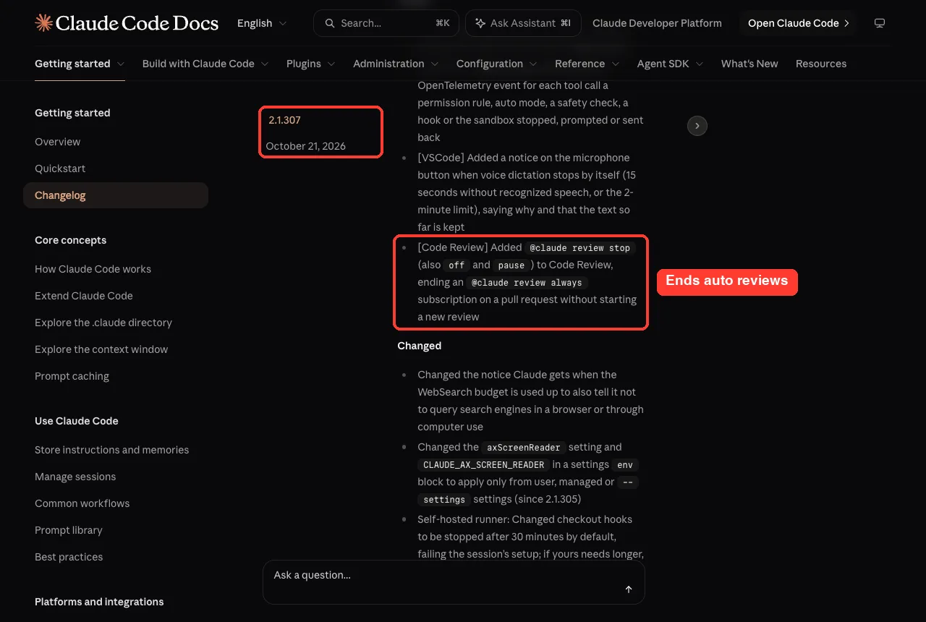Open the Ask Assistant button
The width and height of the screenshot is (926, 622).
pos(523,23)
